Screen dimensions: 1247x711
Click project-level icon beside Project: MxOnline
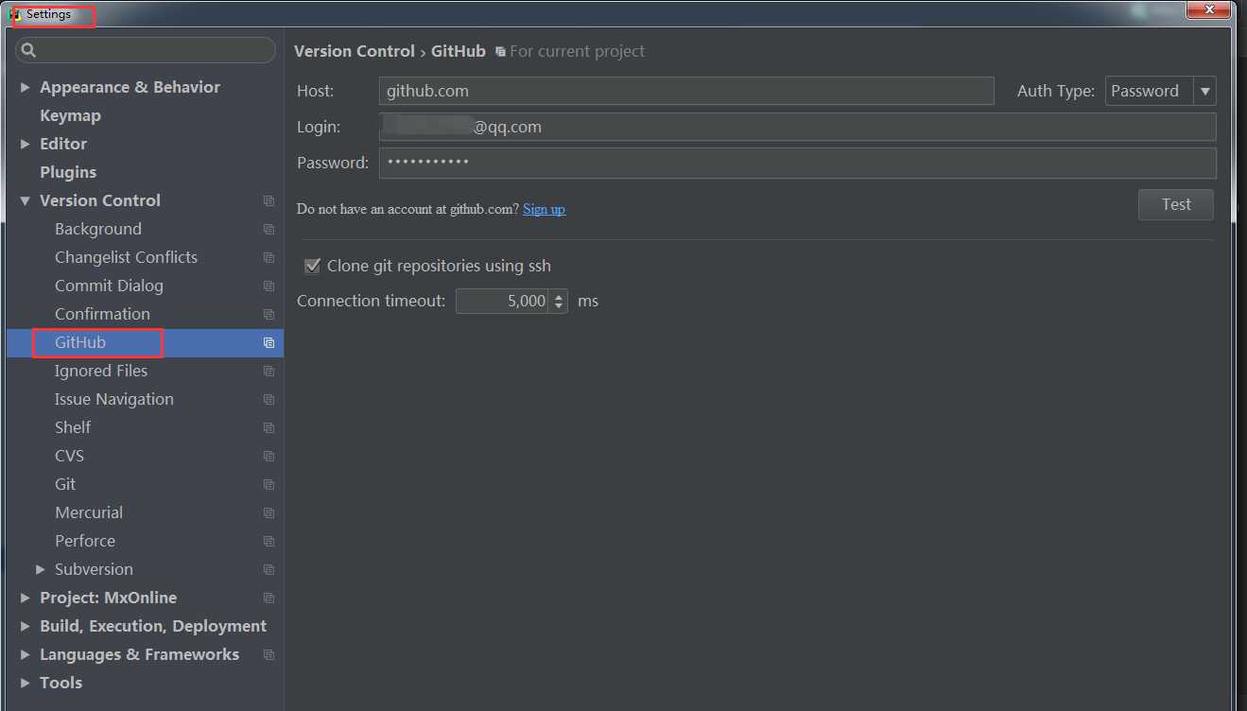(268, 598)
